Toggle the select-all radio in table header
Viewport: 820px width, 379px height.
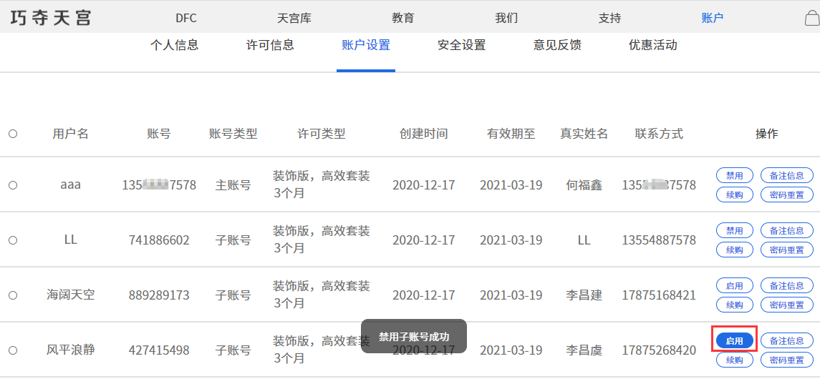(13, 134)
